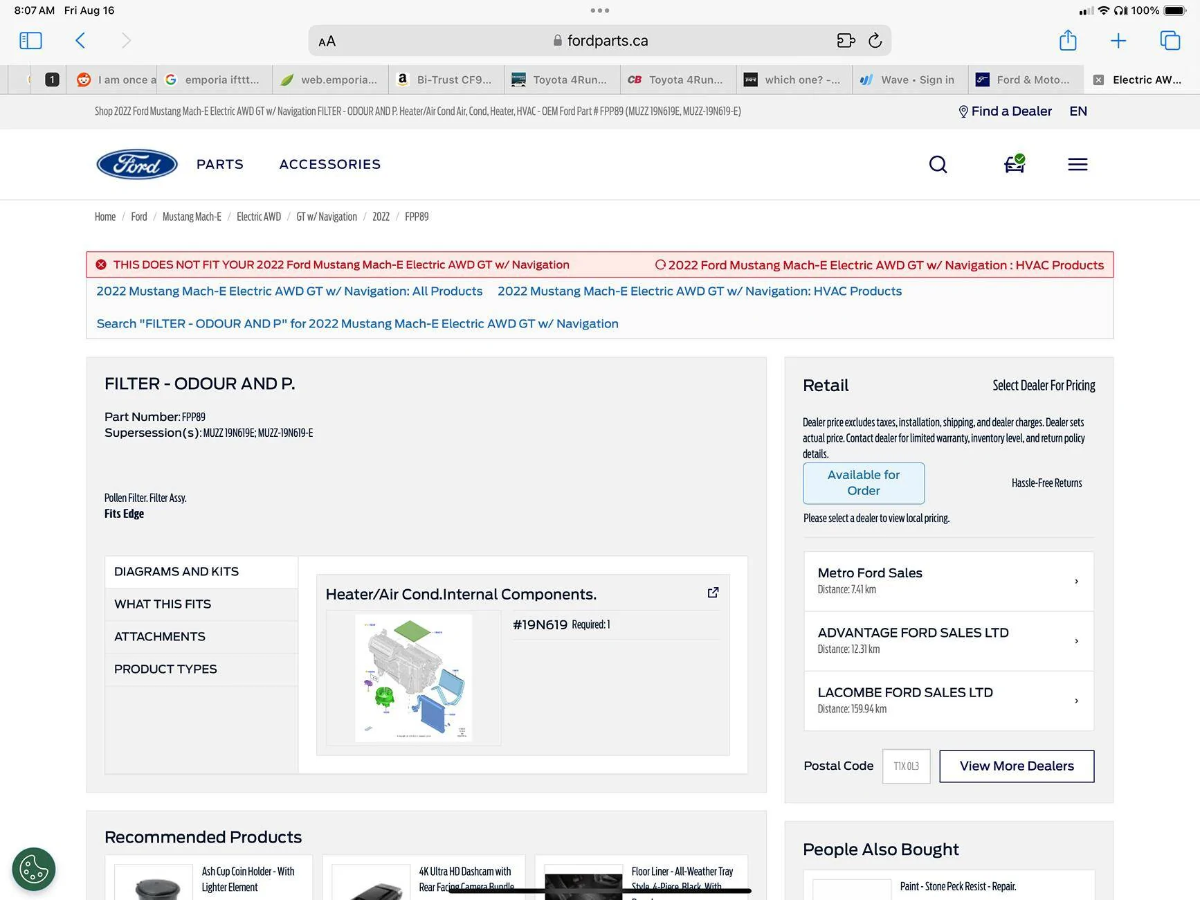Go back to previous page
Screen dimensions: 1200x900
pyautogui.click(x=80, y=41)
